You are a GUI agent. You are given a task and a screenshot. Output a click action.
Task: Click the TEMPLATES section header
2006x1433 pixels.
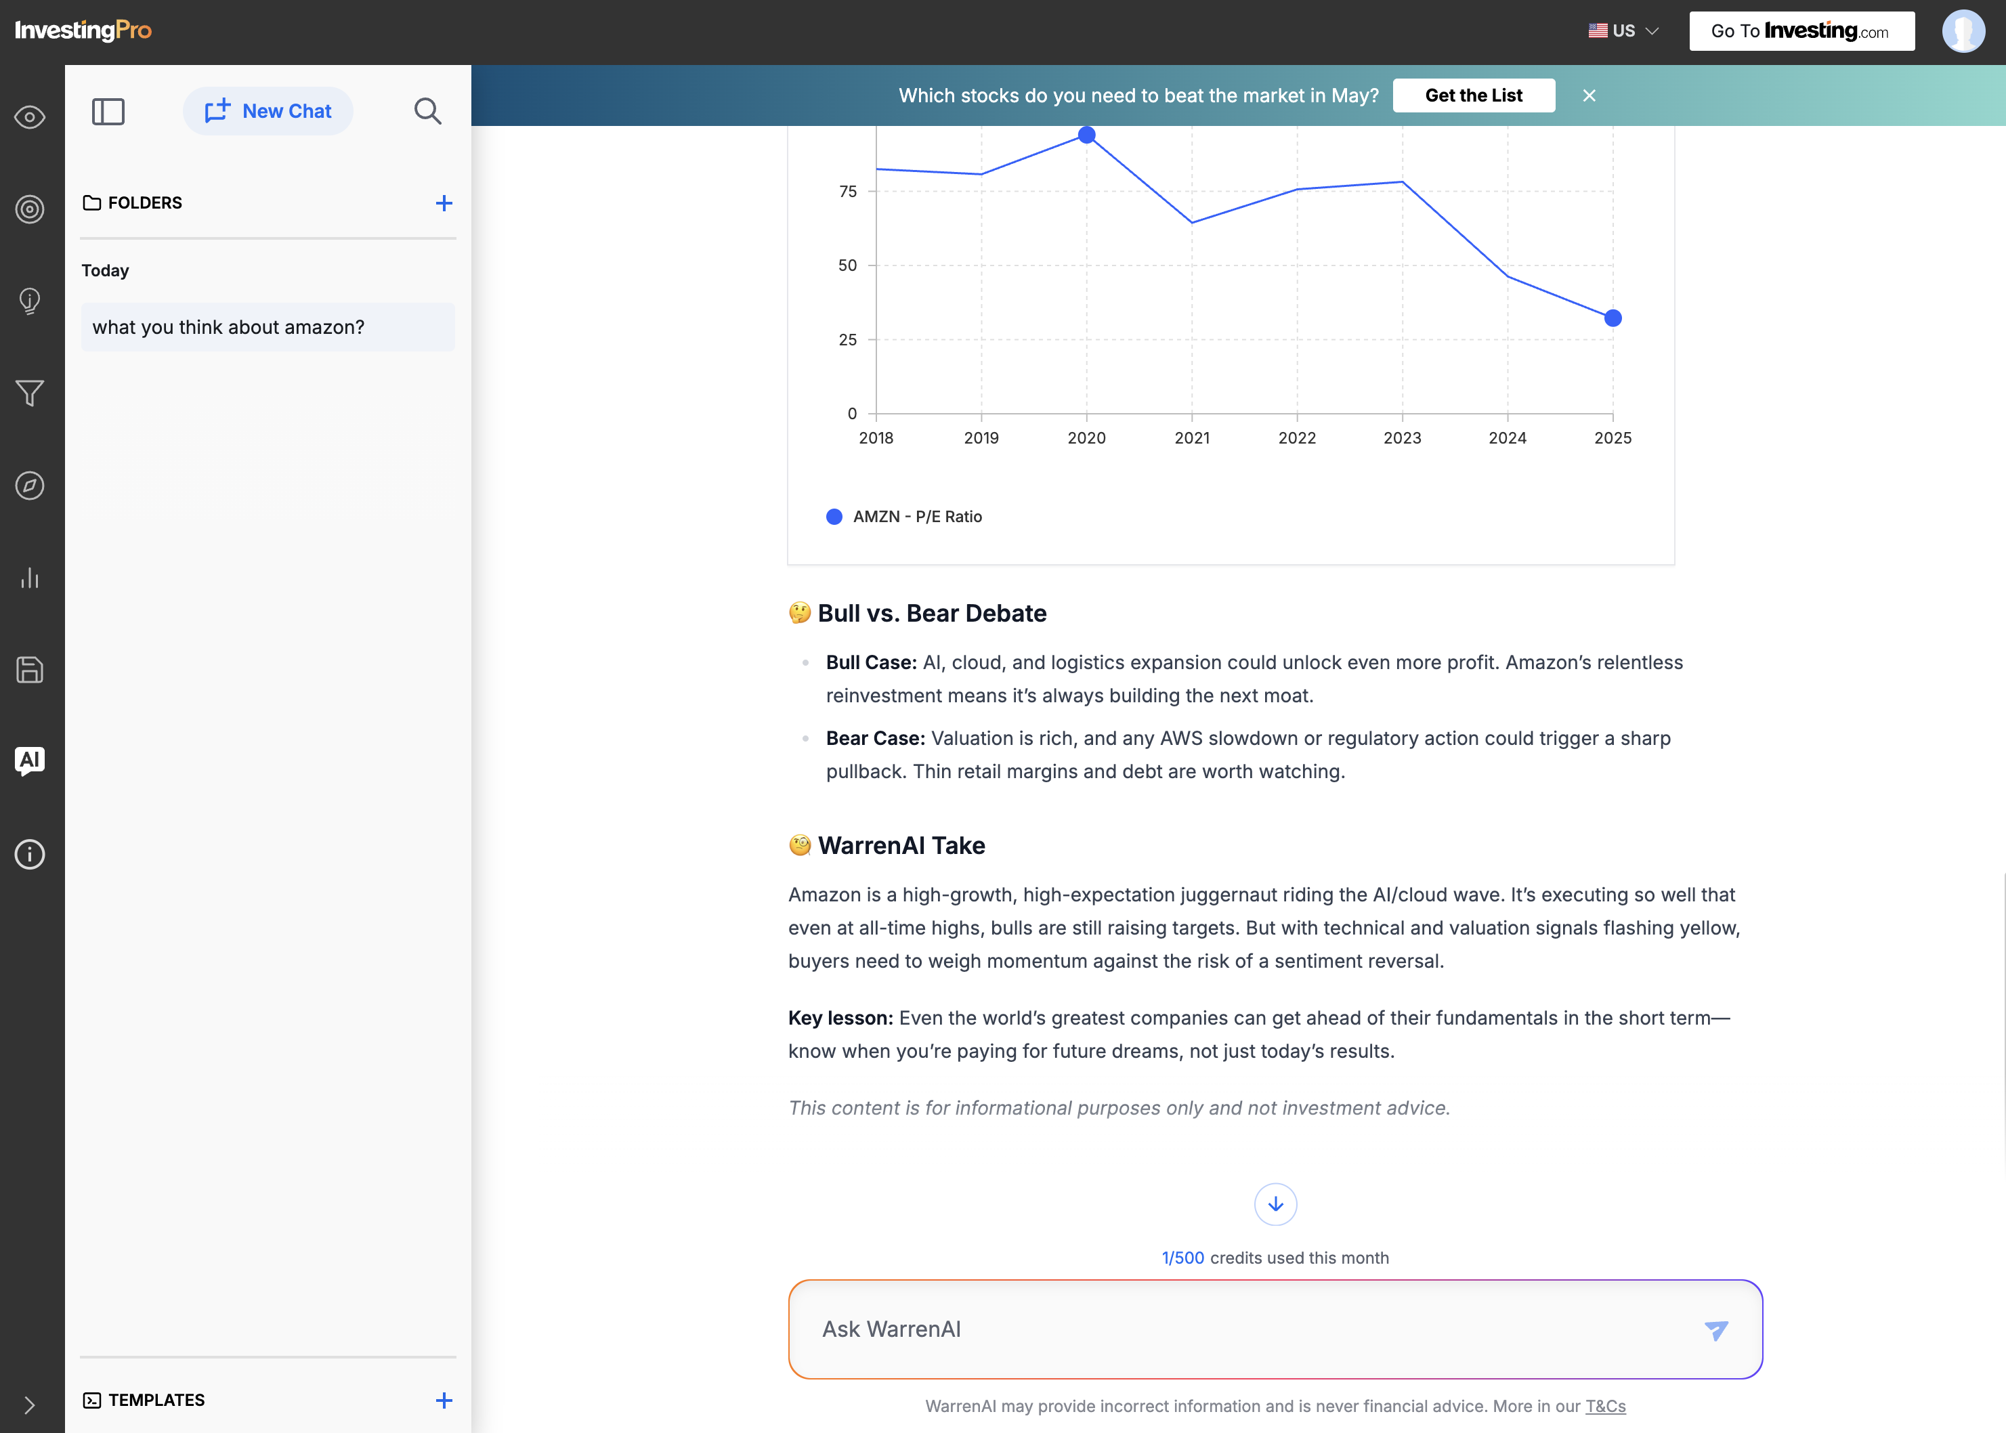144,1400
